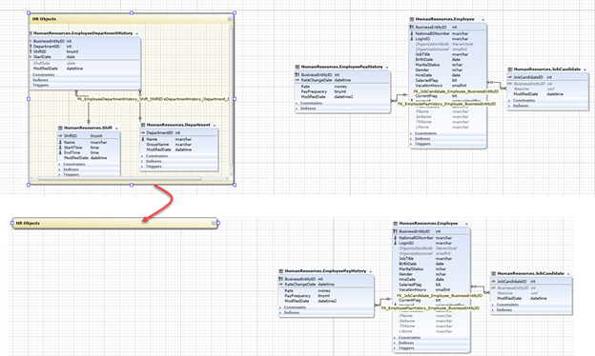Viewport: 595px width, 356px height.
Task: Click the left arrow of container's horizontal scrollbar
Action: point(32,178)
